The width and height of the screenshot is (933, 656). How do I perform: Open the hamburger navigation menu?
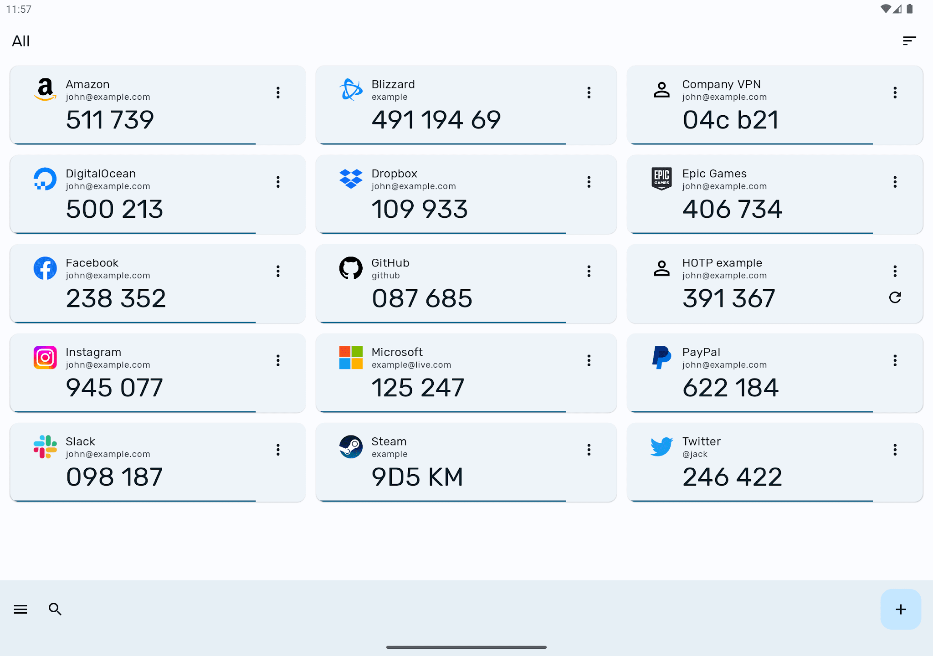pos(21,609)
